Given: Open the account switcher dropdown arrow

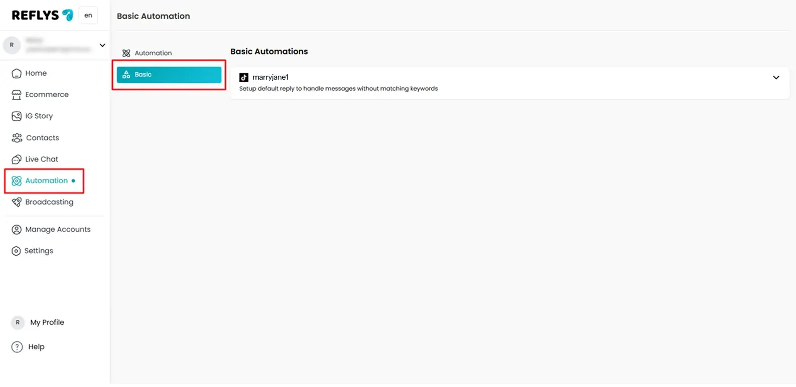Looking at the screenshot, I should point(102,45).
